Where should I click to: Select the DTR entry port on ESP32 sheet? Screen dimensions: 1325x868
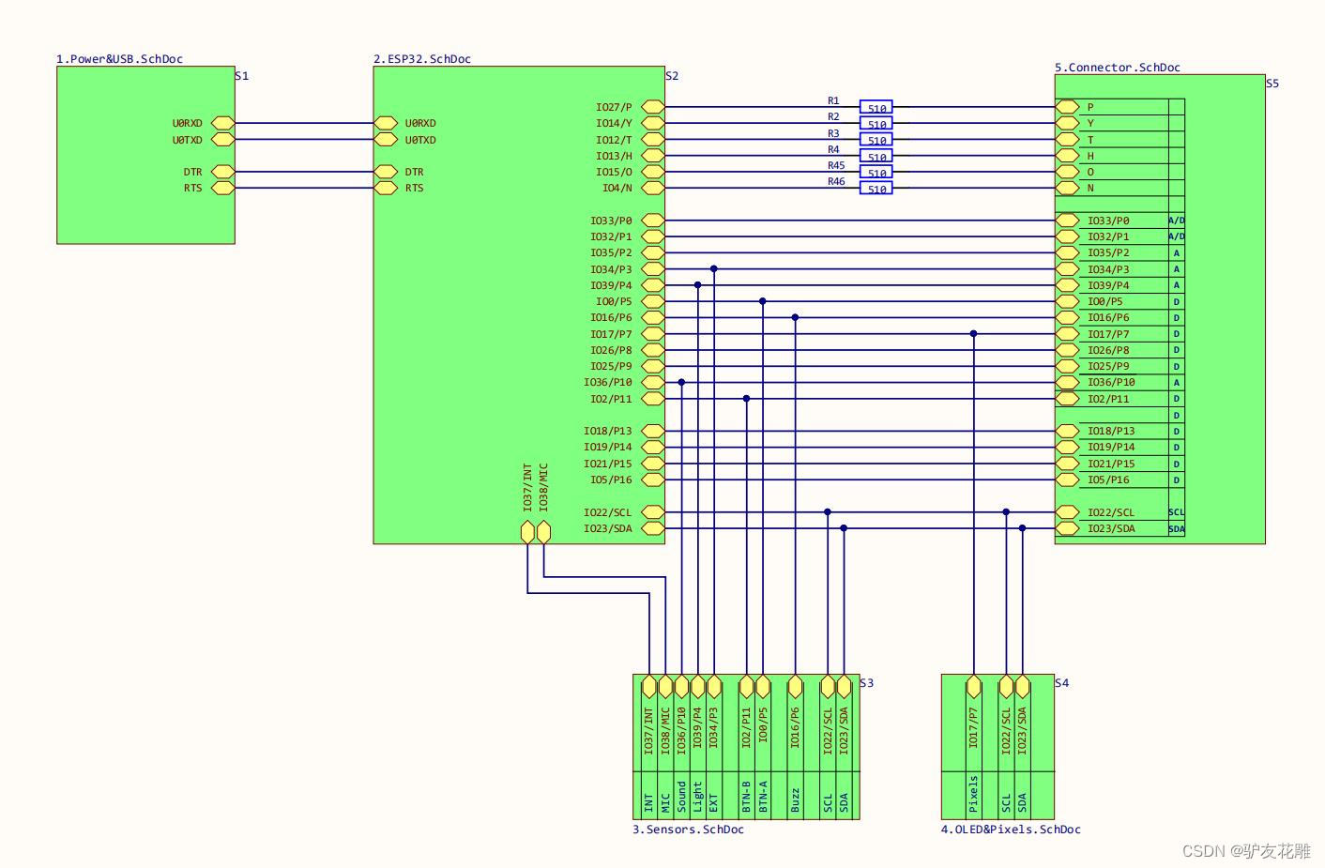386,172
